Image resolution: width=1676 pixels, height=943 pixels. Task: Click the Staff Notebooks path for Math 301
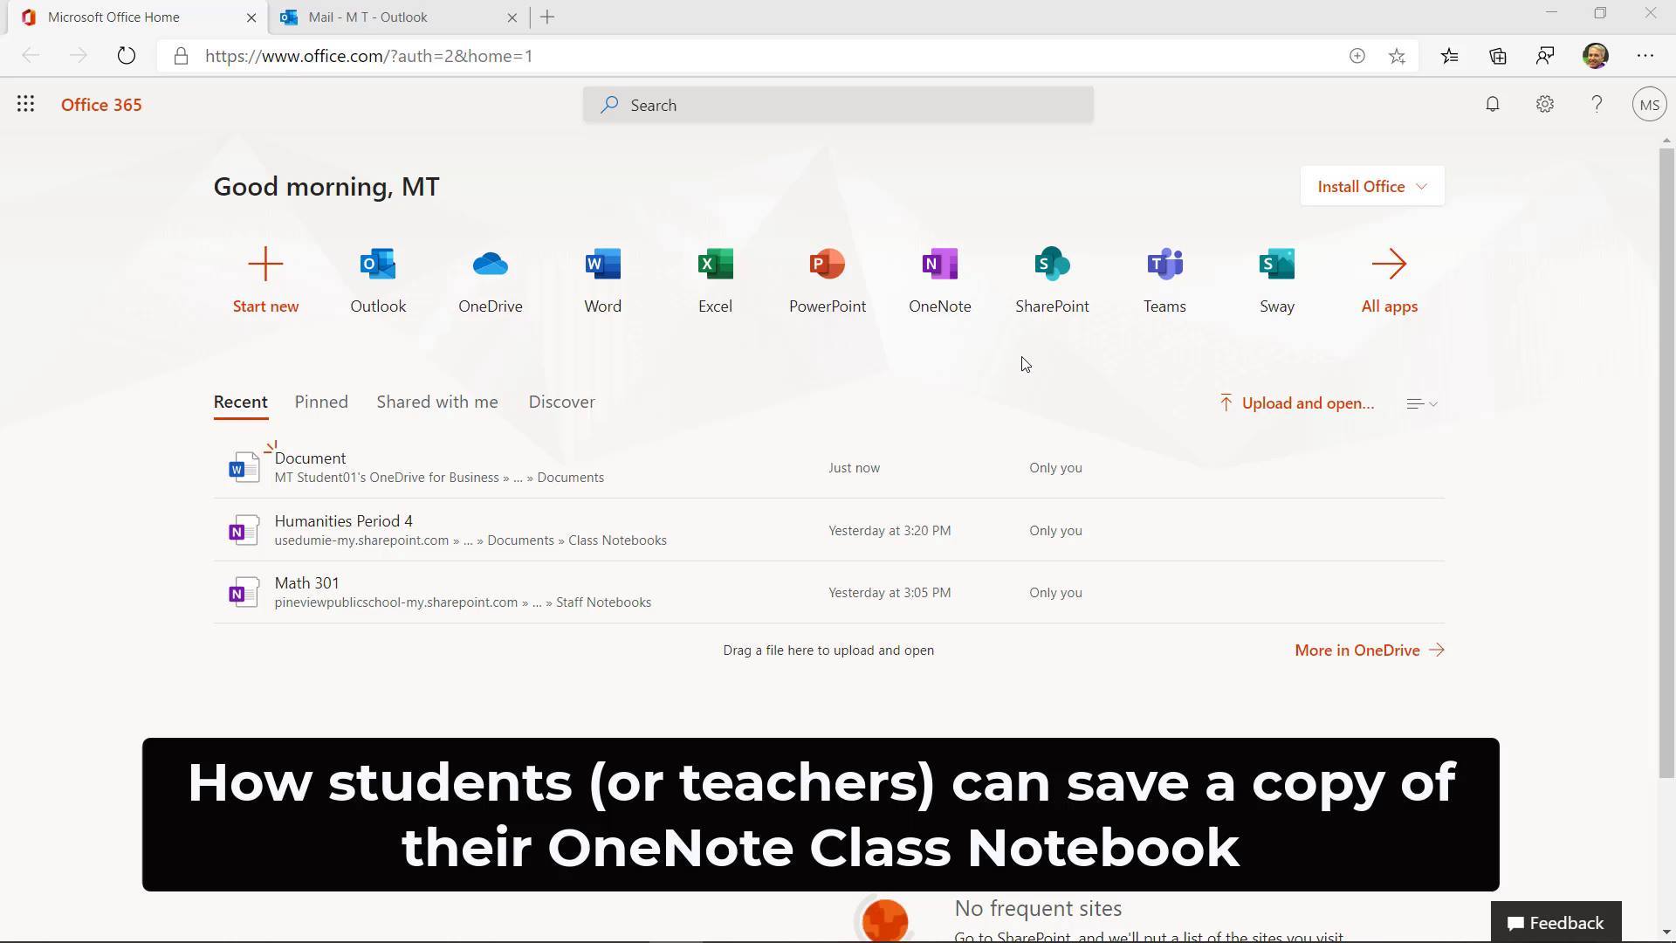click(x=603, y=602)
